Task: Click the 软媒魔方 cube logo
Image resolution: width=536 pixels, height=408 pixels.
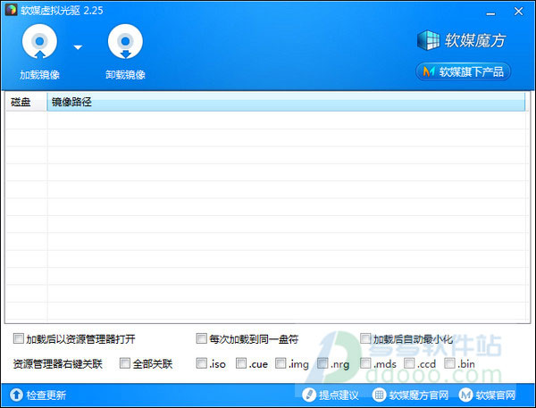Action: 428,40
